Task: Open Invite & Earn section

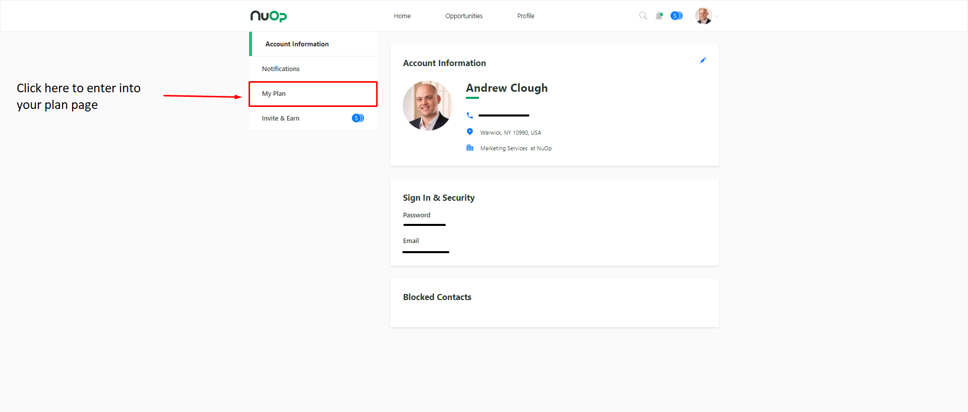Action: click(313, 118)
